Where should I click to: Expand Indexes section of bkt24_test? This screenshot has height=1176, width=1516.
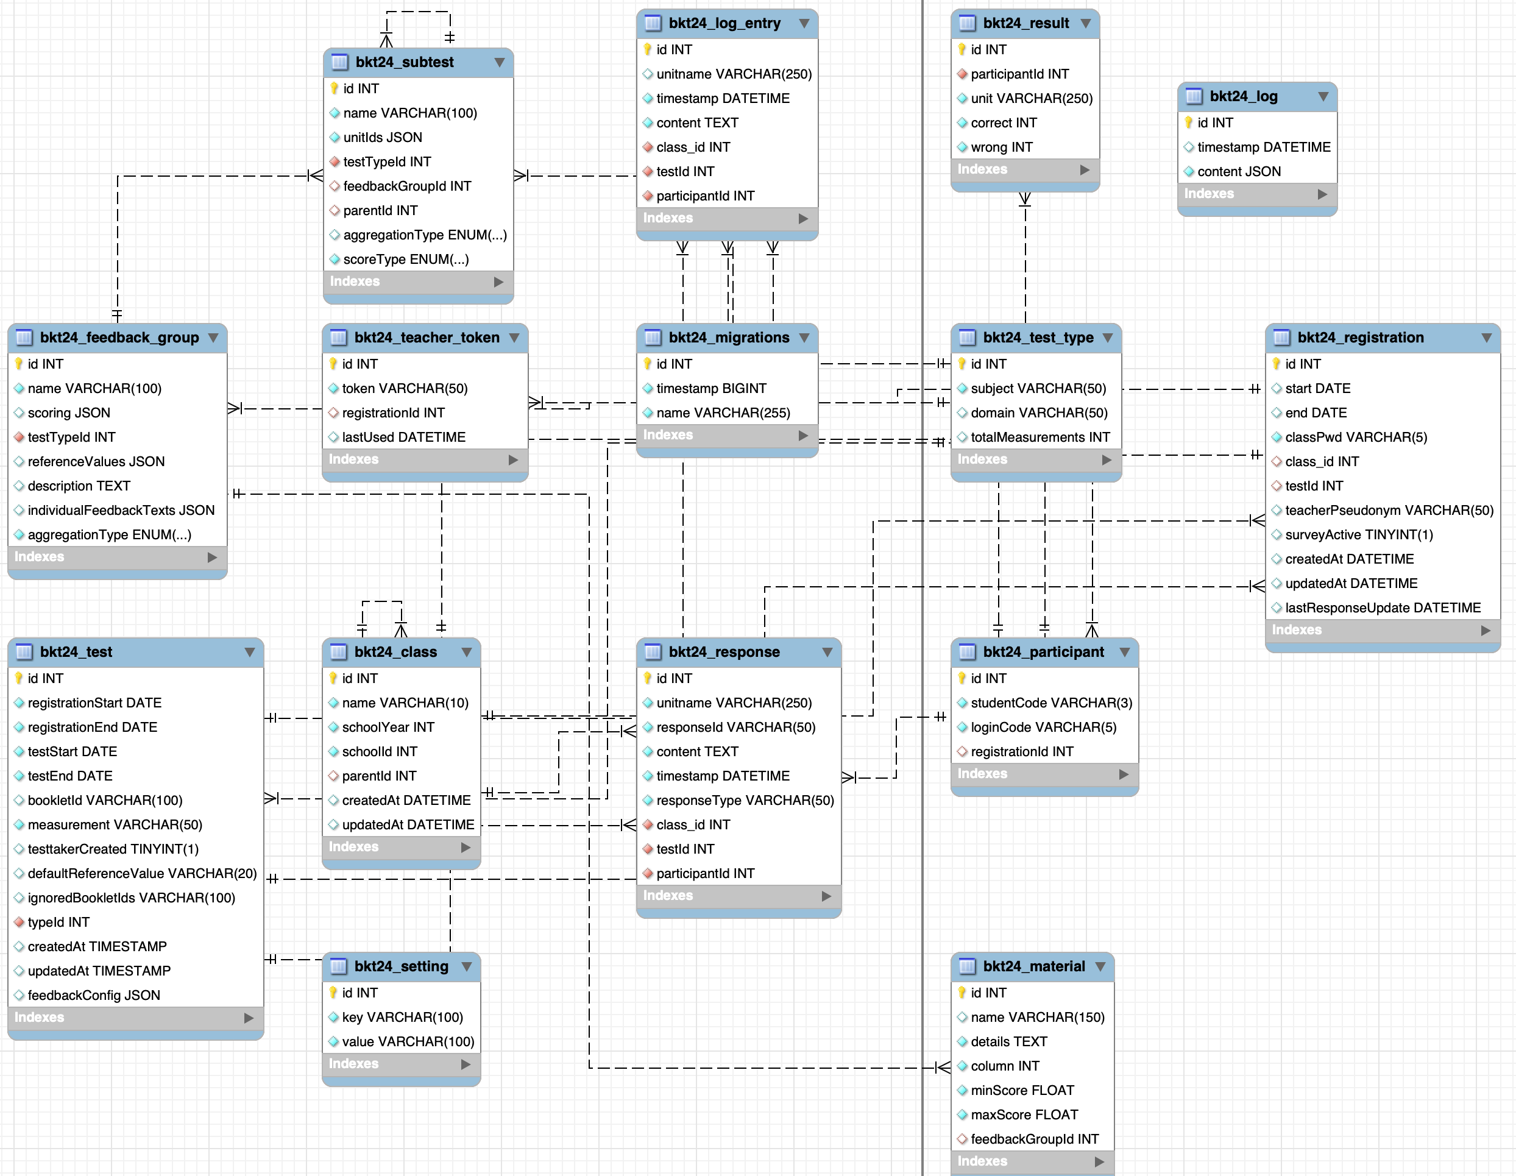(x=249, y=1018)
